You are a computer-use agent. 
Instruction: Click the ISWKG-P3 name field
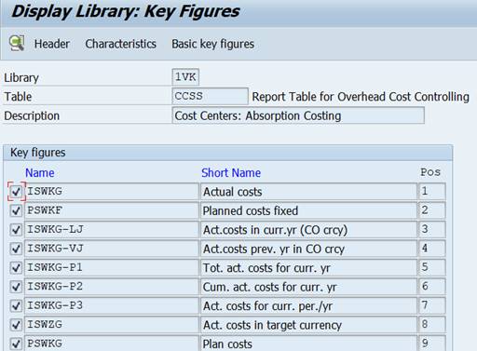click(x=112, y=305)
